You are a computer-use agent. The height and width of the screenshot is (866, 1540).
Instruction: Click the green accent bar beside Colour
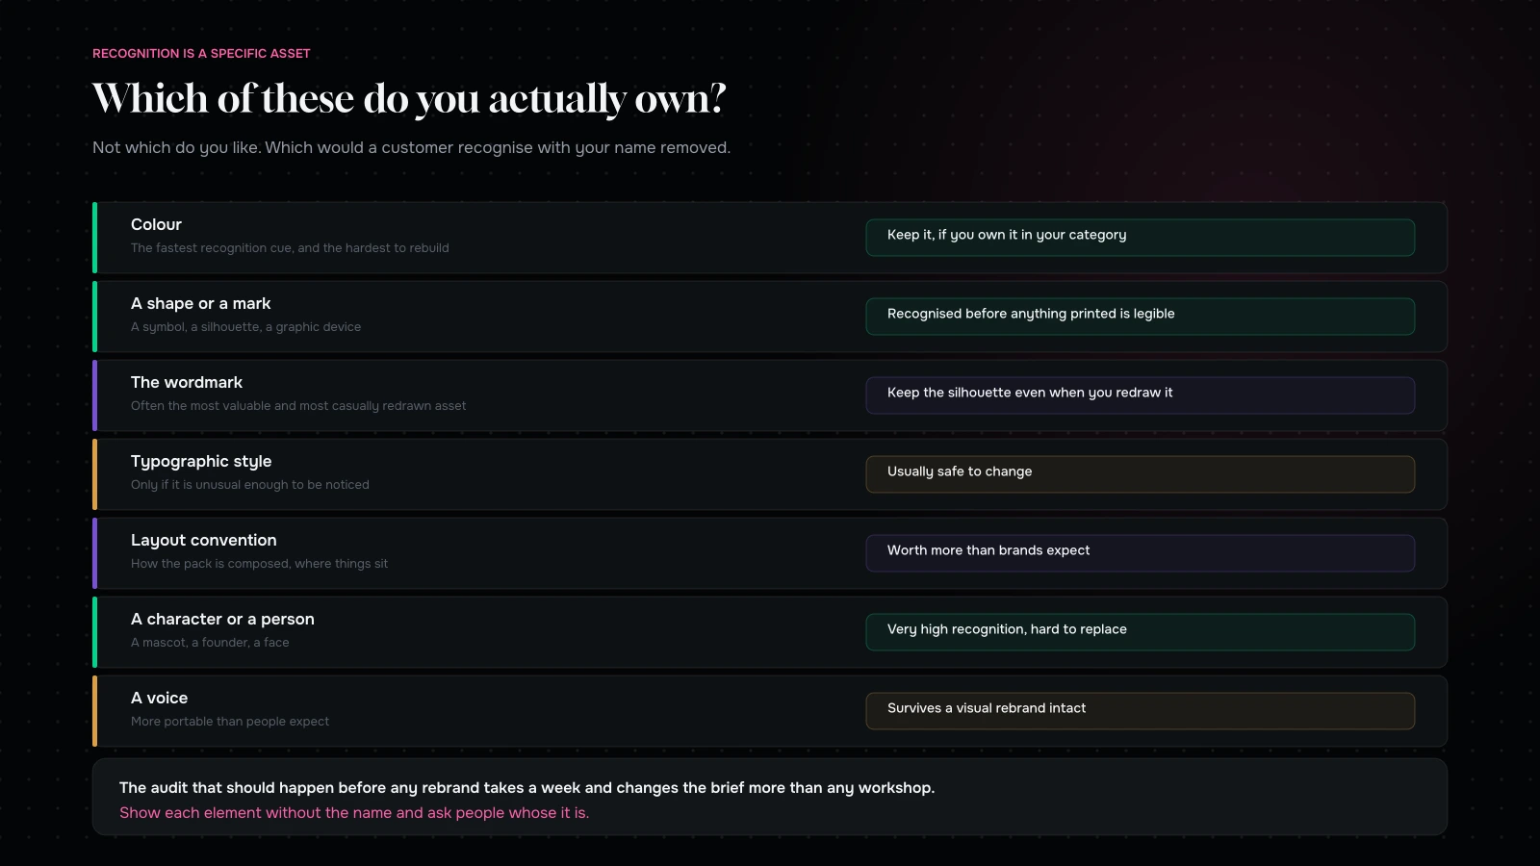[x=94, y=238]
